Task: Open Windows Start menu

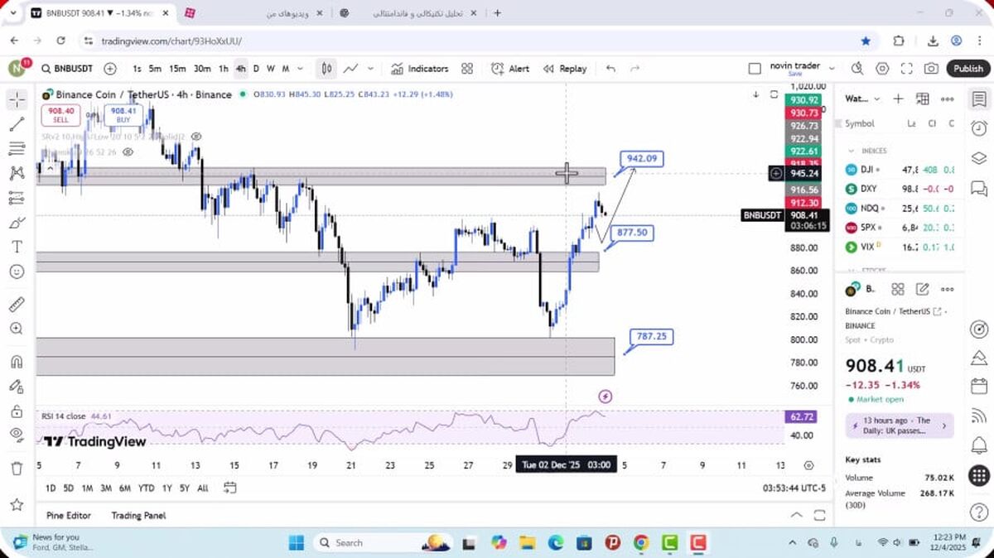Action: [x=296, y=543]
